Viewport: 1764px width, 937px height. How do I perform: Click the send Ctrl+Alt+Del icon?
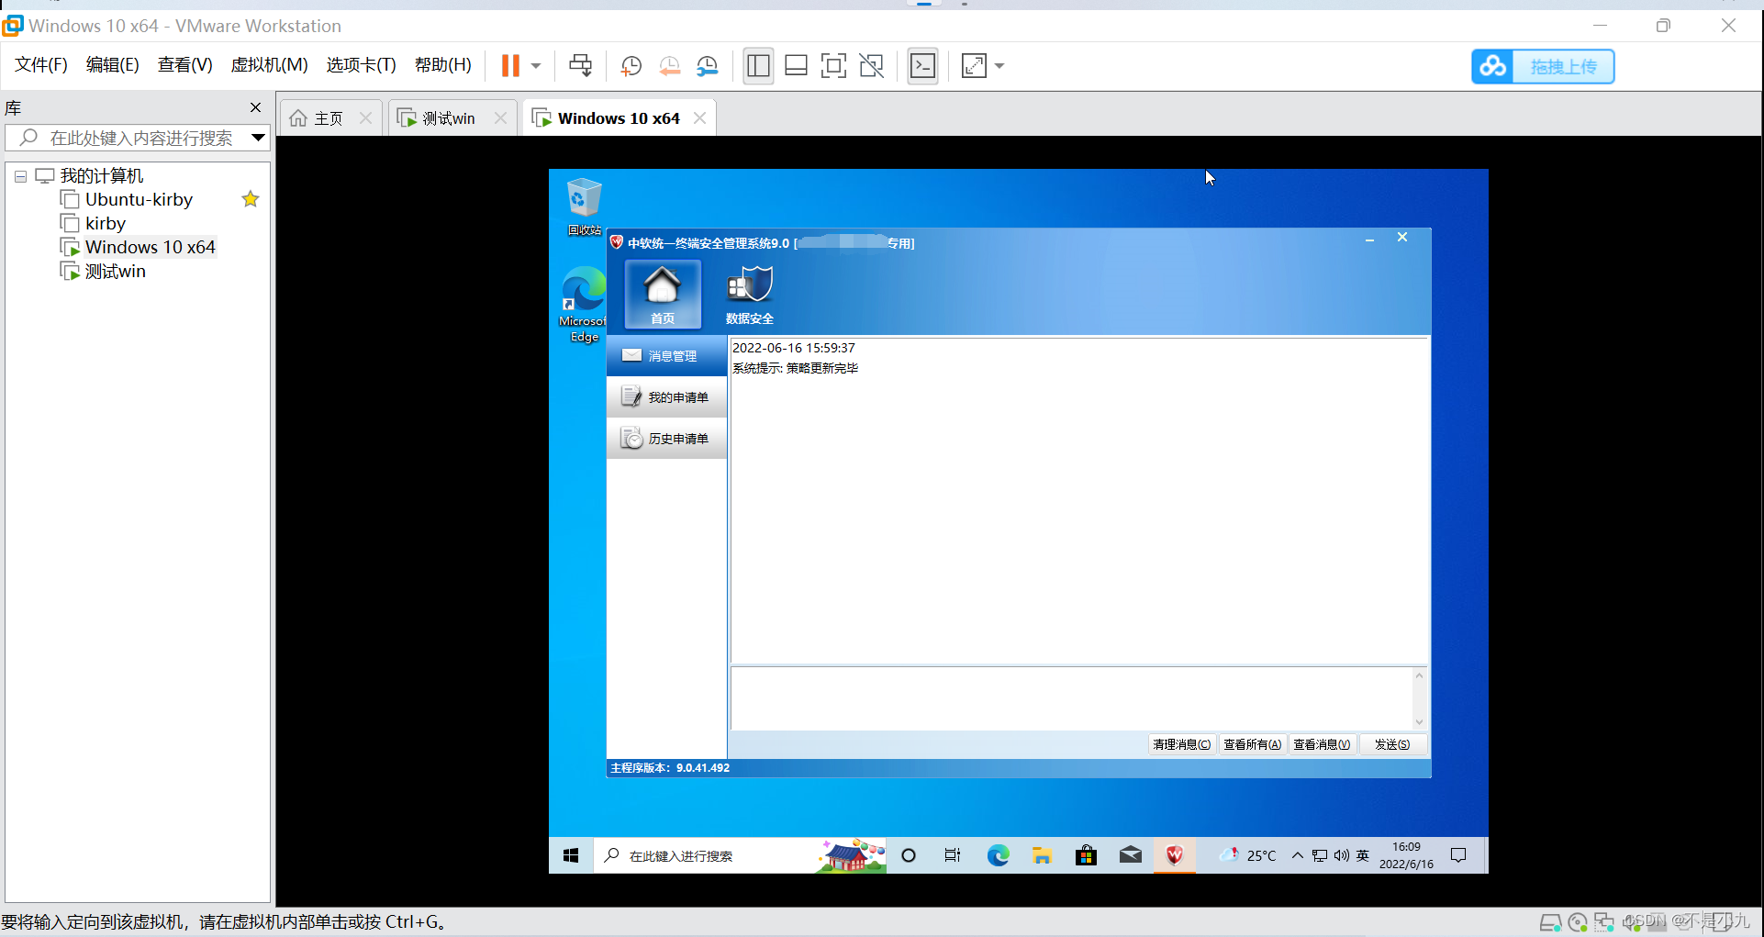580,66
